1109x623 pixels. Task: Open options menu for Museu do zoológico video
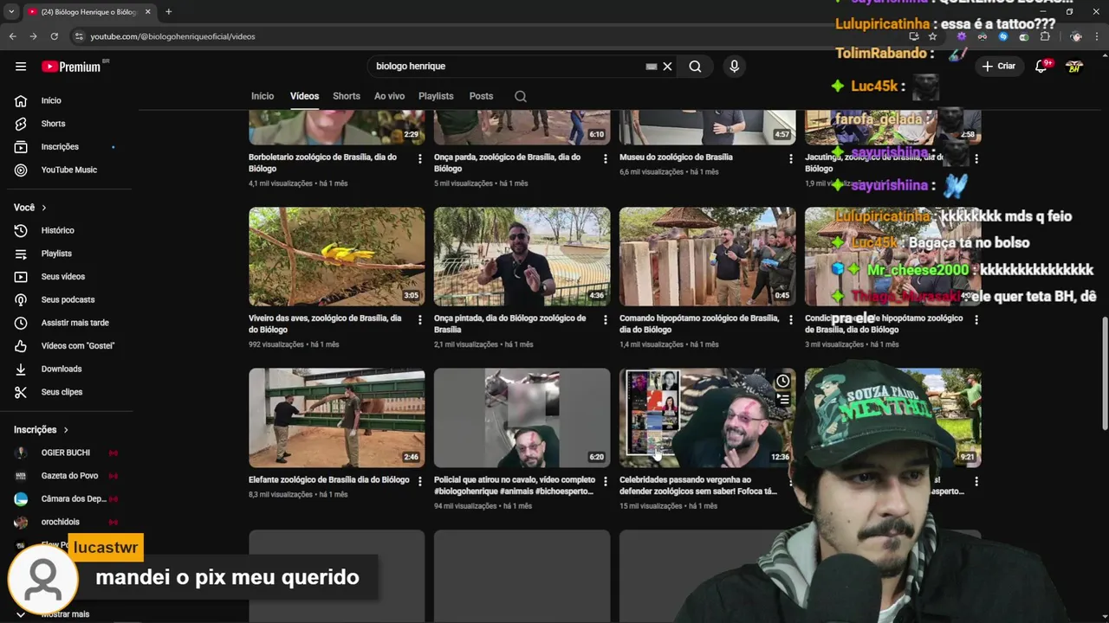[790, 159]
